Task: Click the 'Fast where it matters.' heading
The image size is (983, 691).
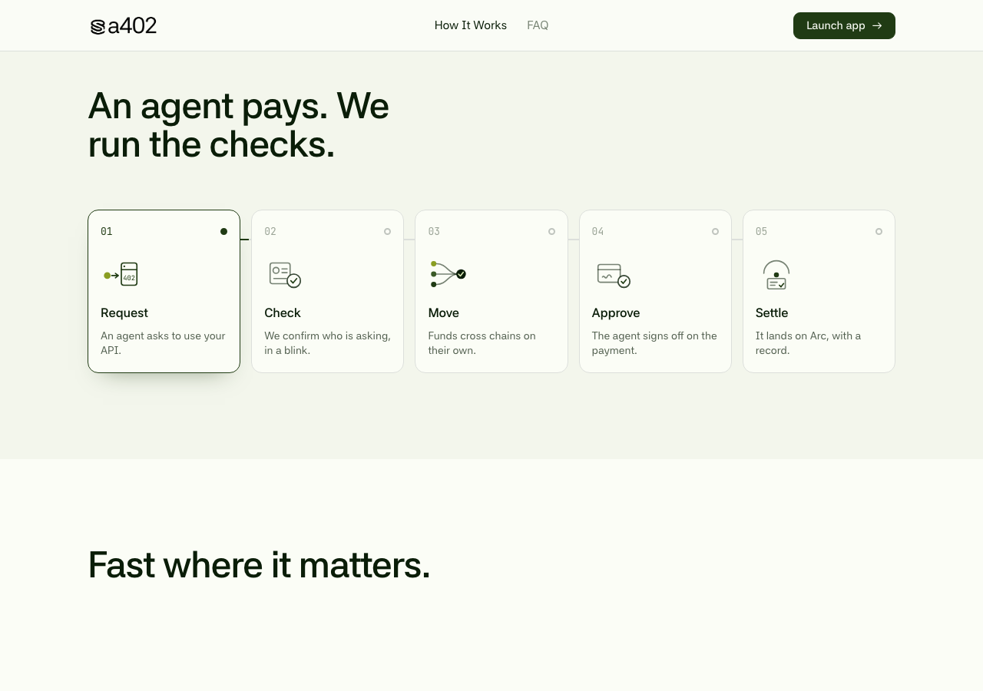Action: 259,565
